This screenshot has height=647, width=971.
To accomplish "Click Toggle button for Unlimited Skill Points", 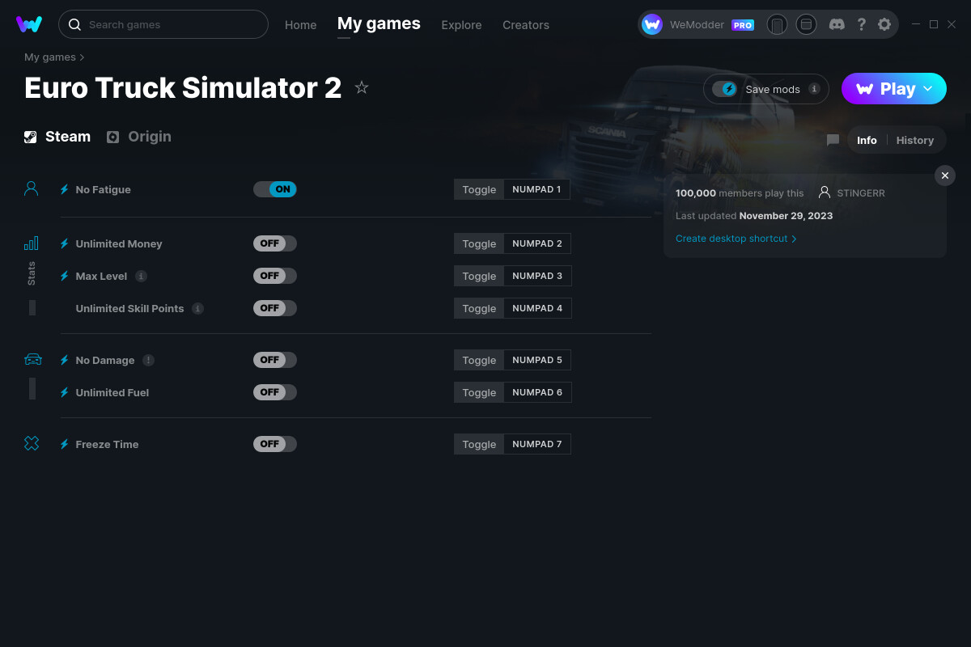I will [x=479, y=308].
